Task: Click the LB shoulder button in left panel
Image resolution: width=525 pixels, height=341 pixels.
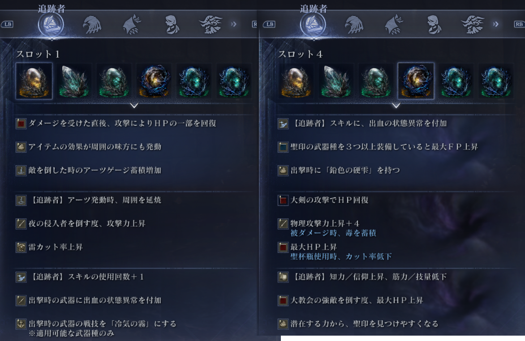Action: tap(7, 24)
